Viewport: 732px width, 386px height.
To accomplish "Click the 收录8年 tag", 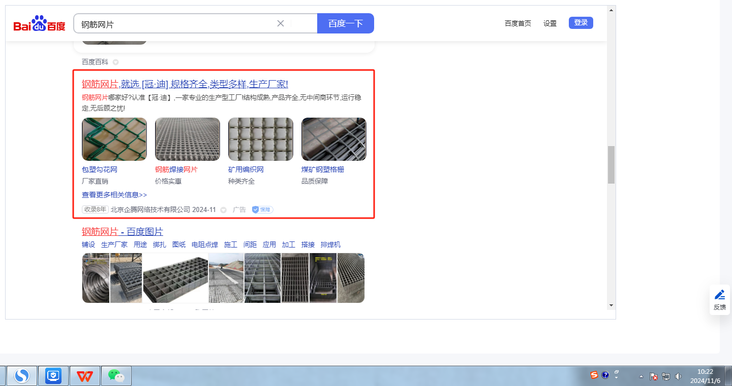I will pos(95,209).
